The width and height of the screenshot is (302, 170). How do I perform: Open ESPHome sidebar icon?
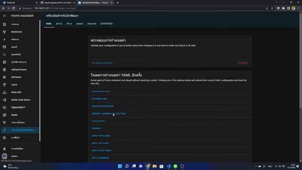point(4,77)
